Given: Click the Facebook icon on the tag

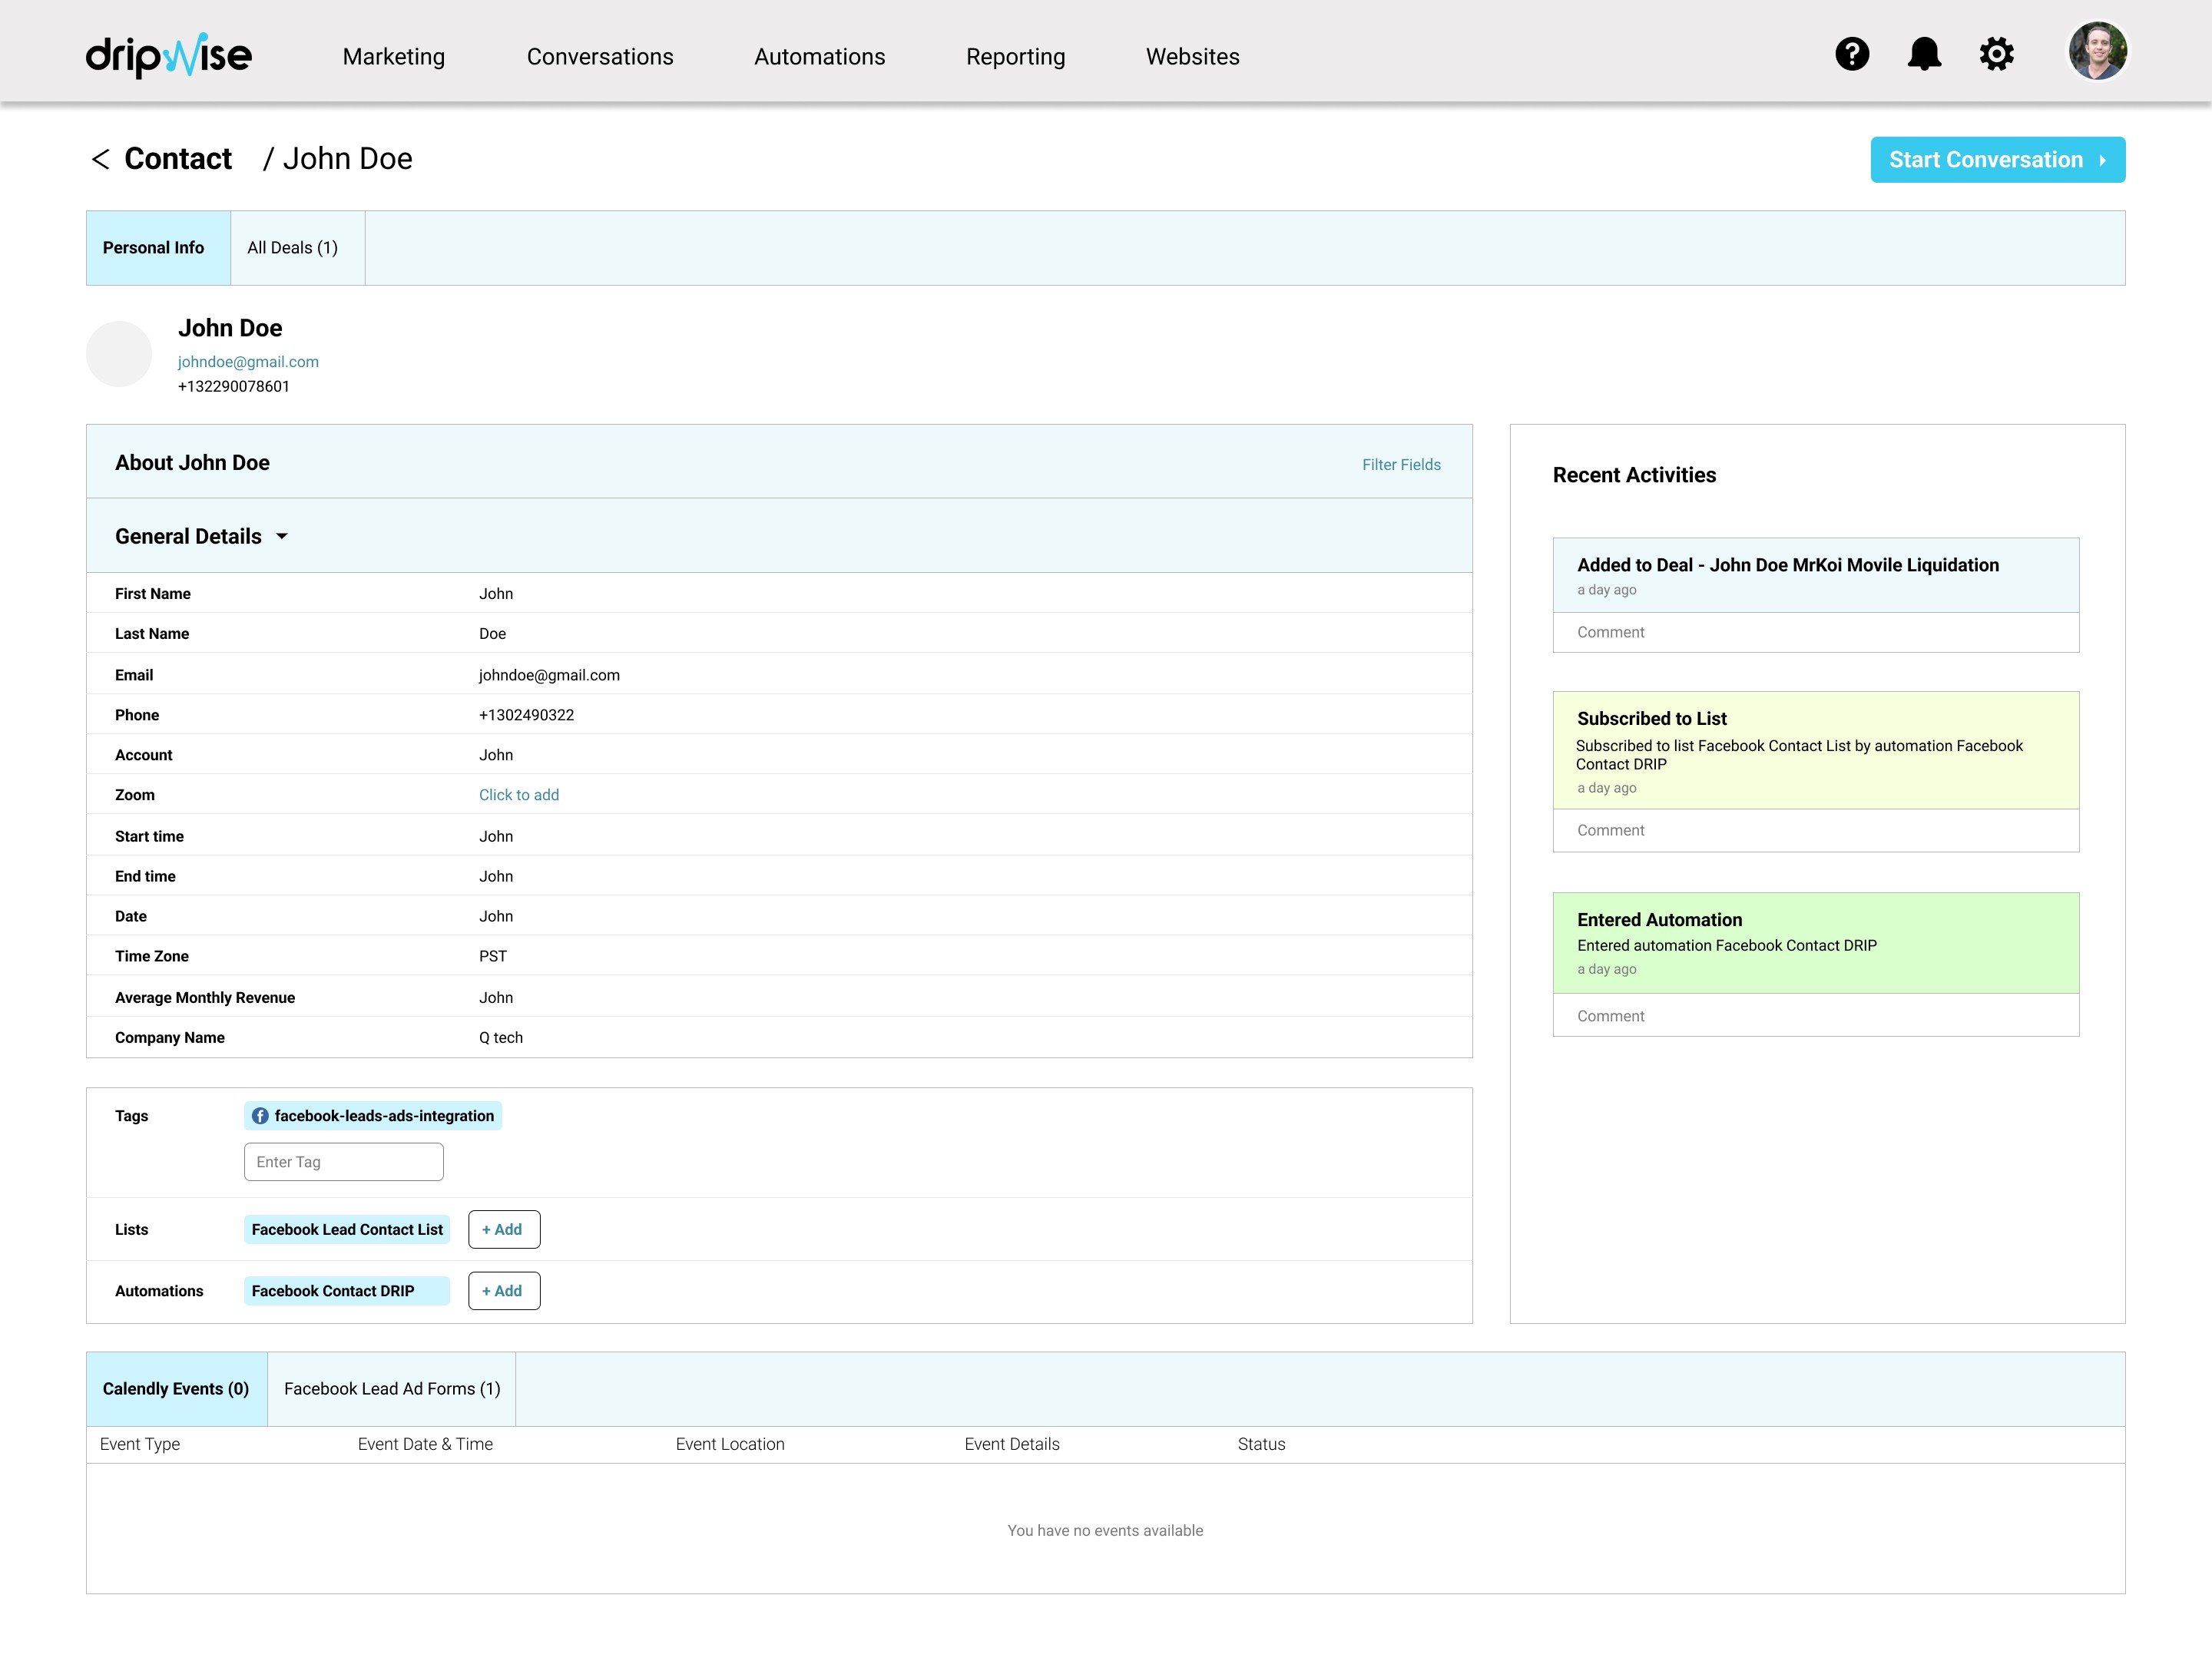Looking at the screenshot, I should coord(260,1116).
